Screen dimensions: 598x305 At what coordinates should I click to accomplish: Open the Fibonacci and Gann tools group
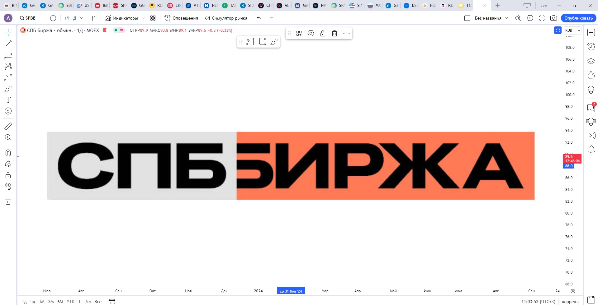point(8,55)
